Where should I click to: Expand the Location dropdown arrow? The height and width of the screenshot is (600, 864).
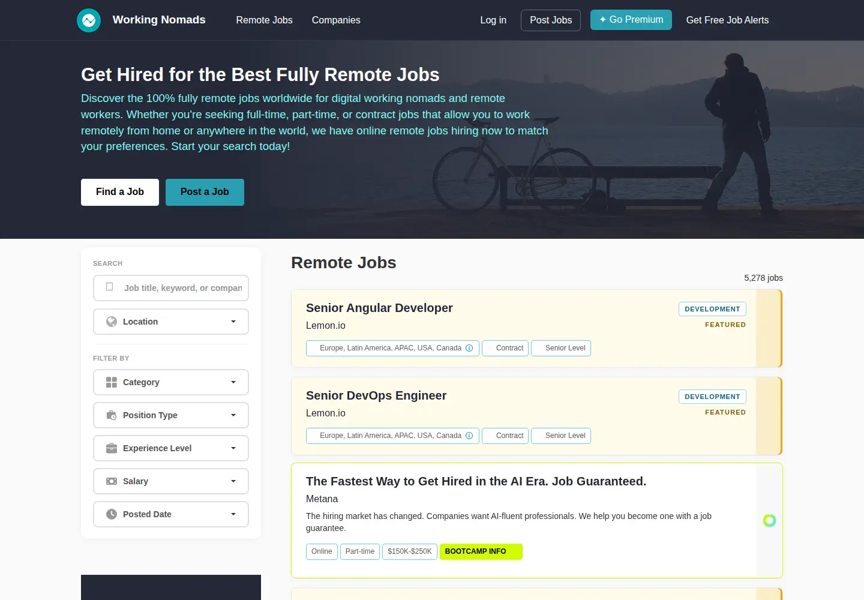(x=233, y=322)
